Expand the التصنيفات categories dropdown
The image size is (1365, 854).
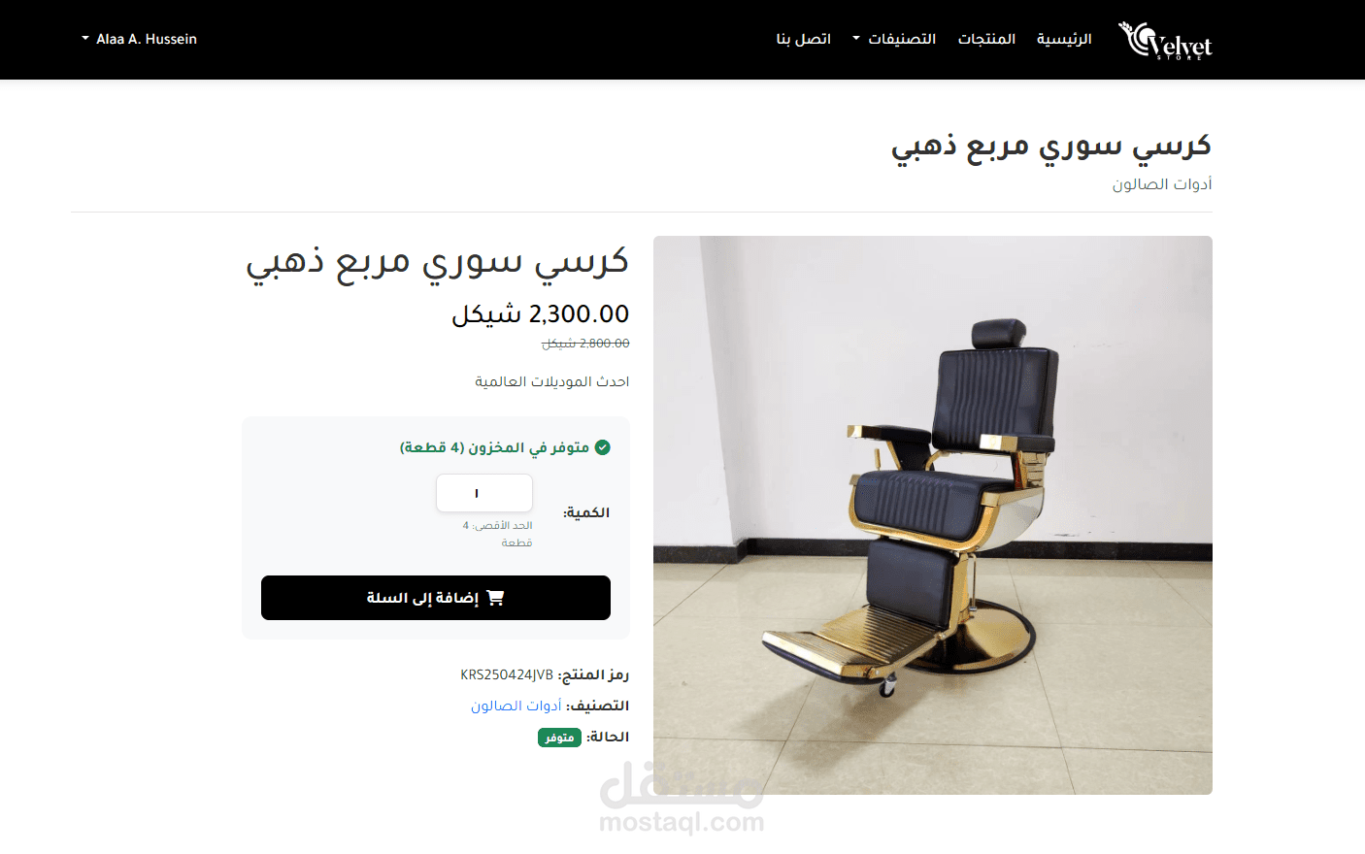click(894, 39)
